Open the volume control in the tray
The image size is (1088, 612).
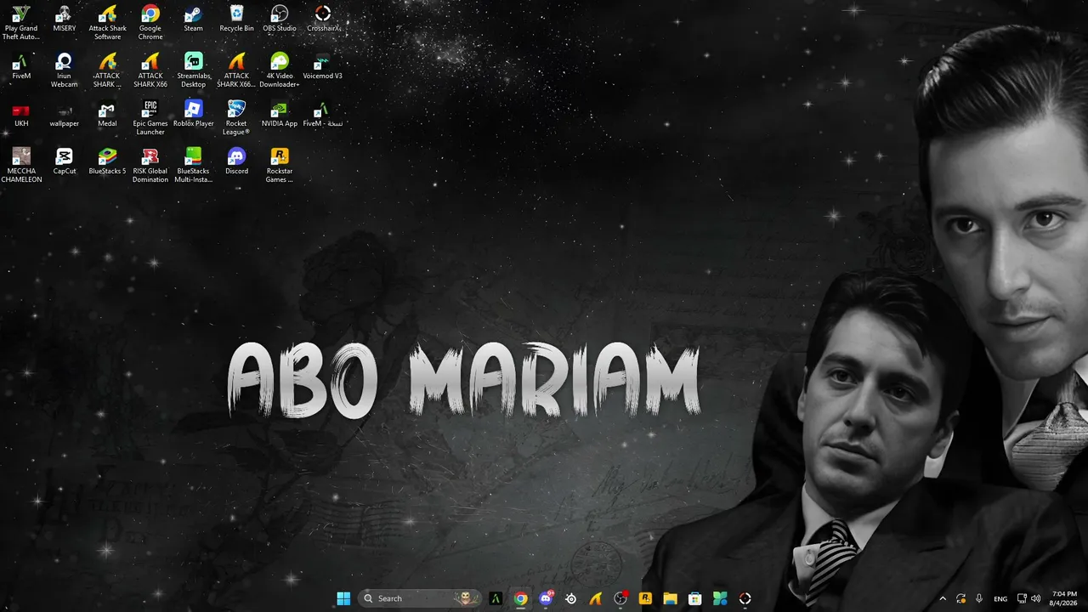click(x=1035, y=598)
